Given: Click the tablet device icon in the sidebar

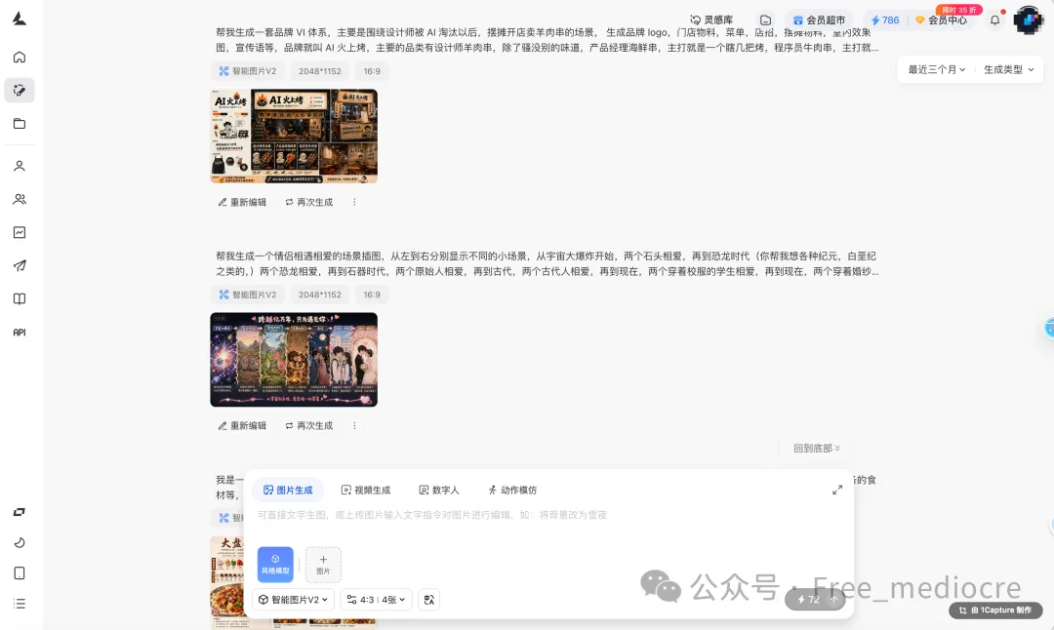Looking at the screenshot, I should (20, 572).
